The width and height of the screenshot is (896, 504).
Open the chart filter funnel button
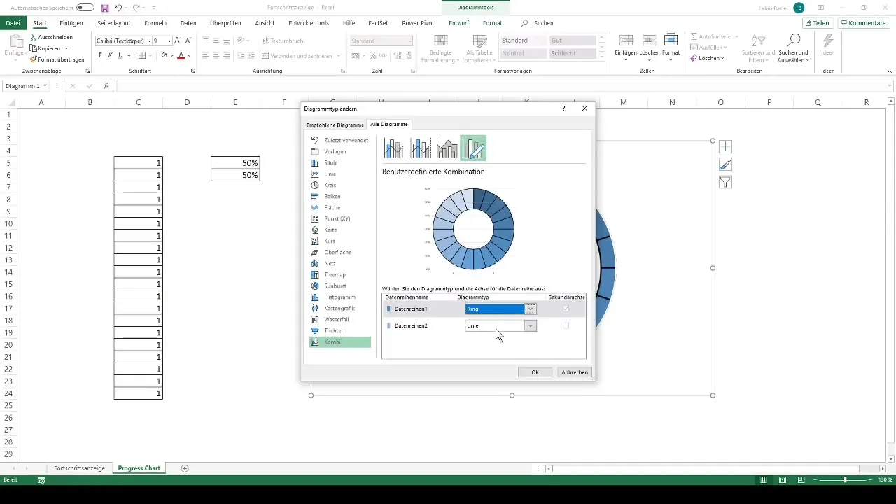coord(725,182)
